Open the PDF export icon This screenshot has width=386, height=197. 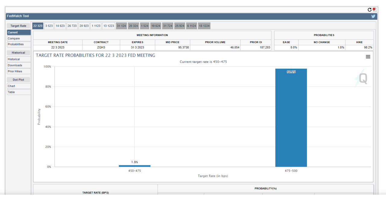(375, 10)
